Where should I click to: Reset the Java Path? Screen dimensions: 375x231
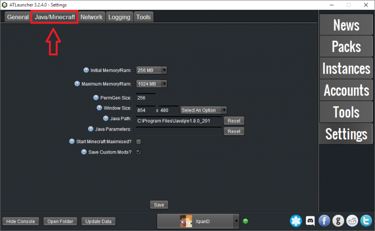pyautogui.click(x=234, y=121)
